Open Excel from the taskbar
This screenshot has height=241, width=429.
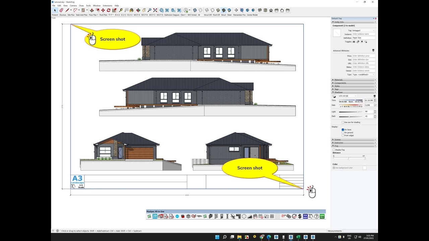298,237
